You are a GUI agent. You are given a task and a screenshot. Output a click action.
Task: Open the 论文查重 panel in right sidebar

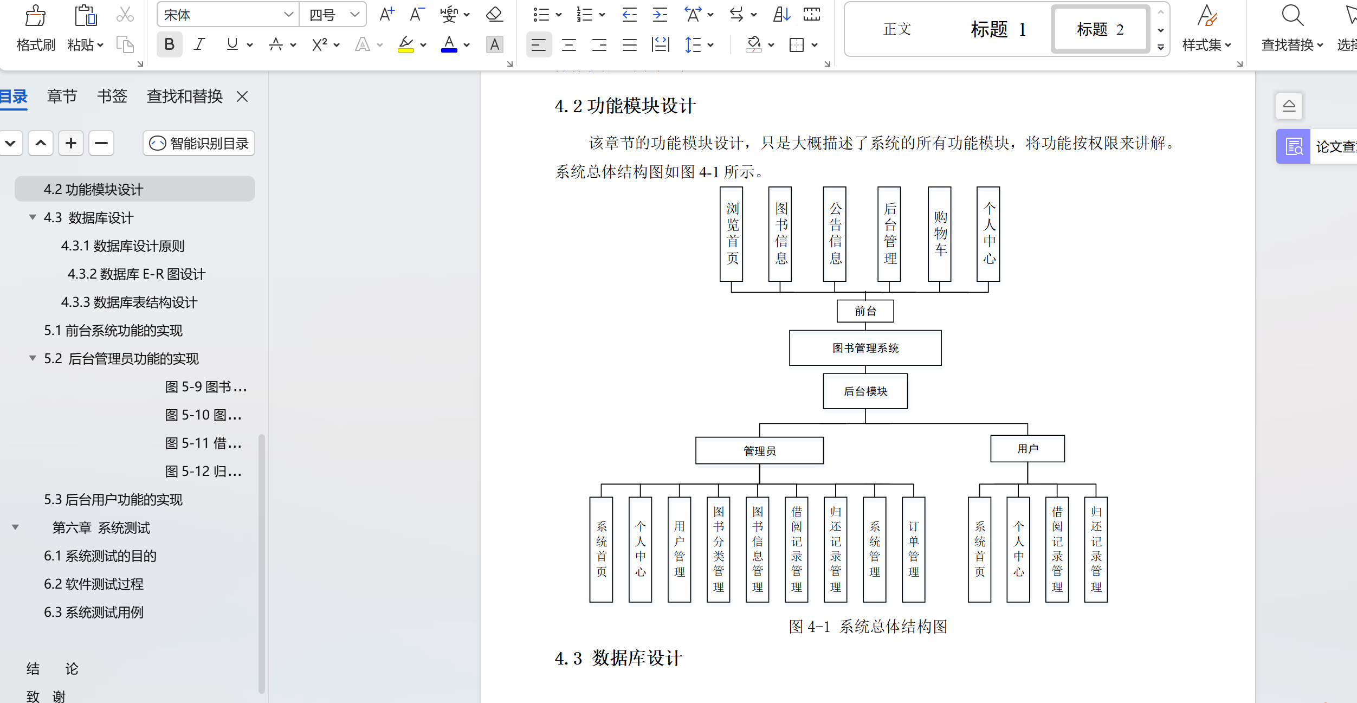point(1293,146)
